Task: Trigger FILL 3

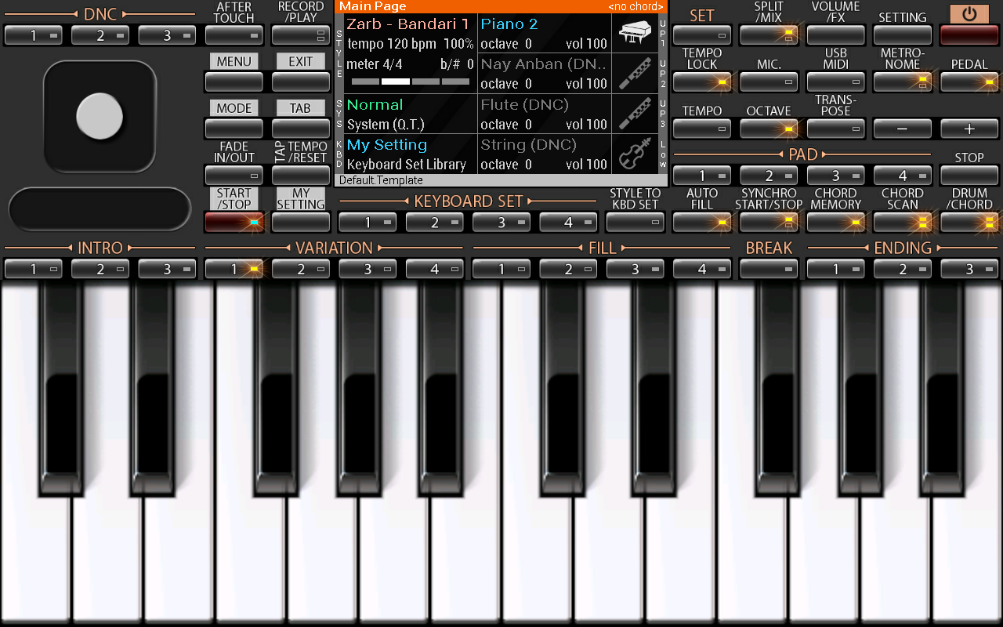Action: click(635, 269)
